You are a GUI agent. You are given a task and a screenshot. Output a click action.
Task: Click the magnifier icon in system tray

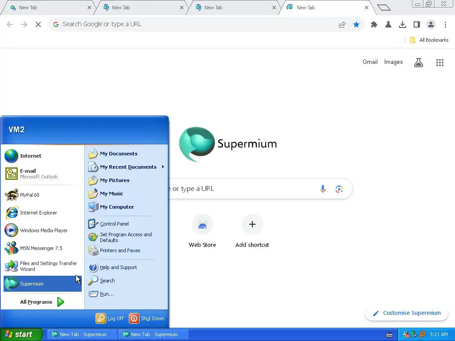422,335
